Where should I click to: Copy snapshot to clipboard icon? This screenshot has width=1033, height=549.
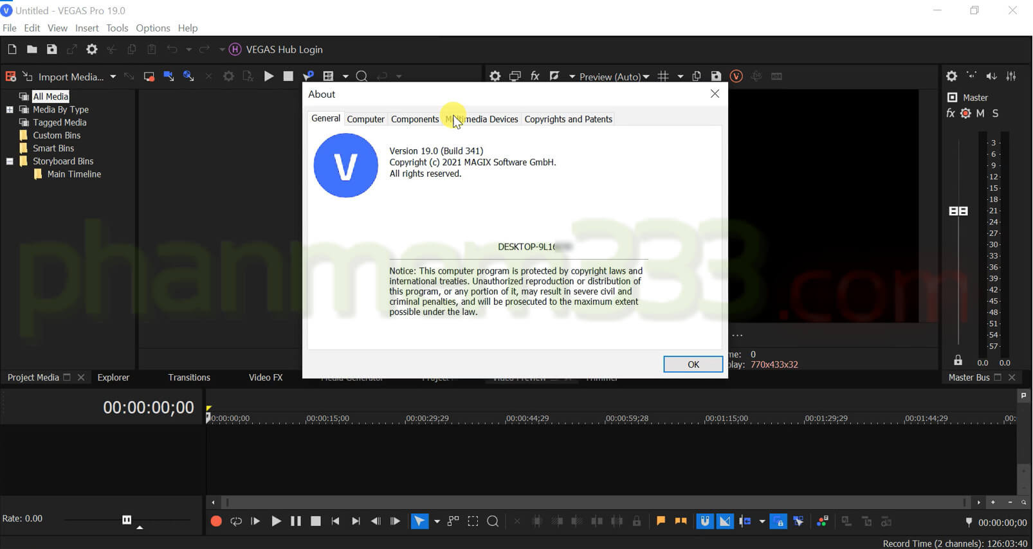click(697, 76)
